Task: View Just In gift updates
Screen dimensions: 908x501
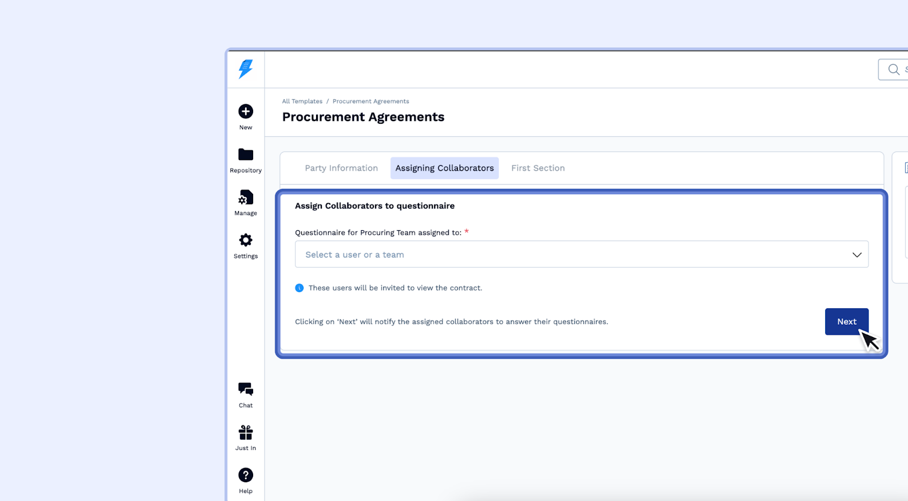Action: click(x=246, y=438)
